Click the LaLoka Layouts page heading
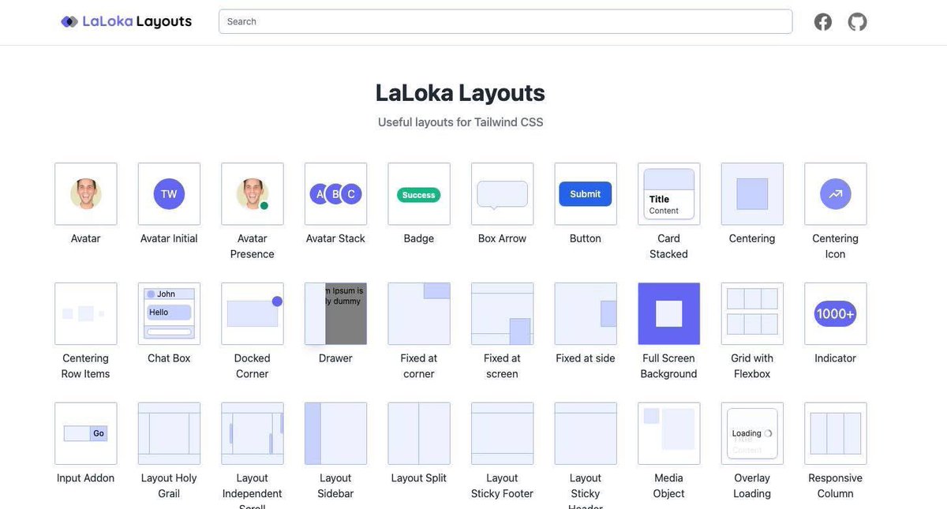 coord(460,92)
